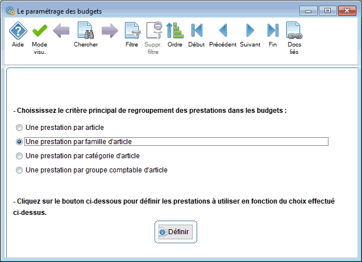This screenshot has height=262, width=362.
Task: Go to Suivant record
Action: (x=250, y=30)
